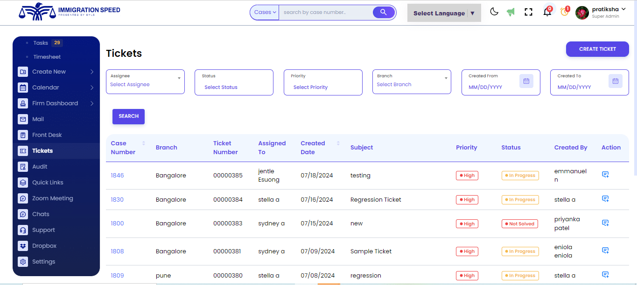Add a comment on case 1846 ticket
Viewport: 637px width, 285px height.
point(605,174)
